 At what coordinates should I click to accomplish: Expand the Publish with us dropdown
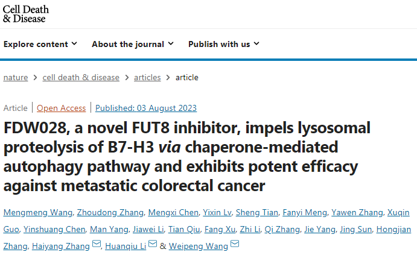223,44
